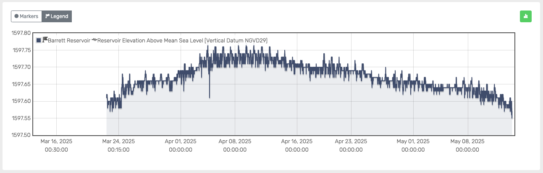Viewport: 543px width, 173px height.
Task: Click the circle icon in Markers button
Action: (x=17, y=16)
